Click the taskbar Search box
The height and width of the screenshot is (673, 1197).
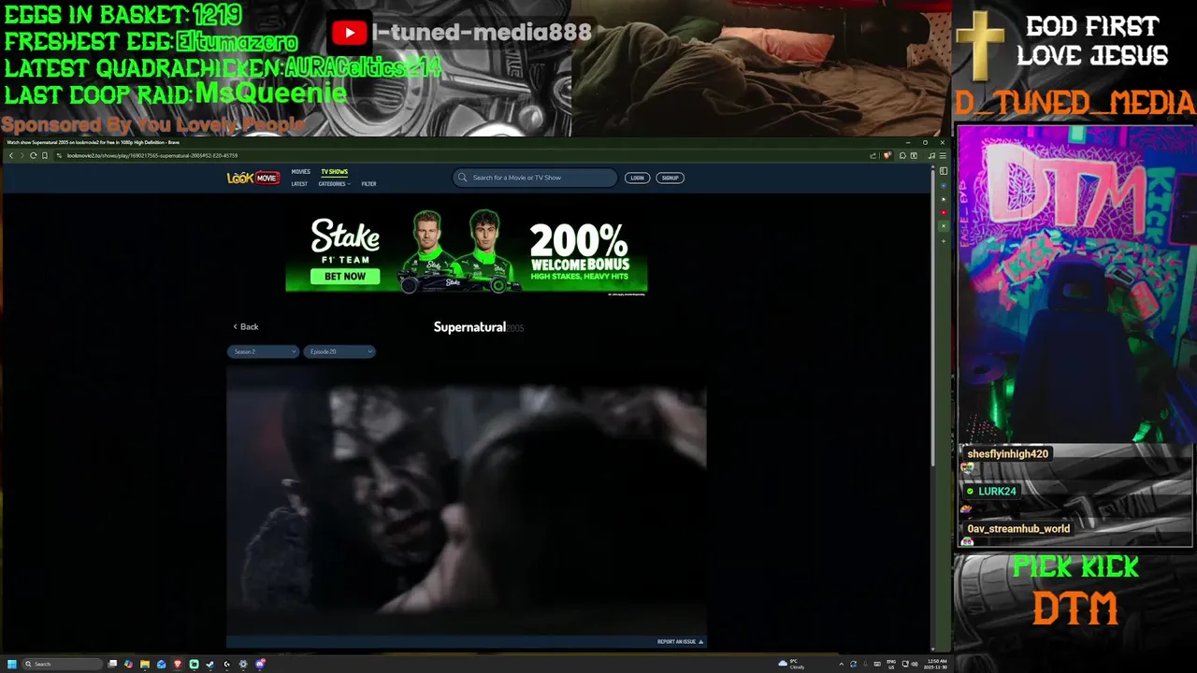pos(63,664)
